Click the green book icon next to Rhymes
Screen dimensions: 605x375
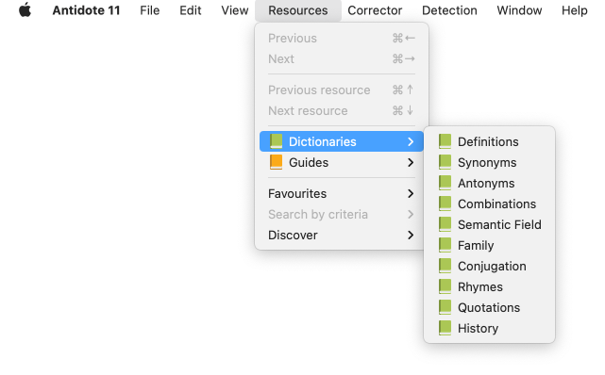click(x=445, y=286)
